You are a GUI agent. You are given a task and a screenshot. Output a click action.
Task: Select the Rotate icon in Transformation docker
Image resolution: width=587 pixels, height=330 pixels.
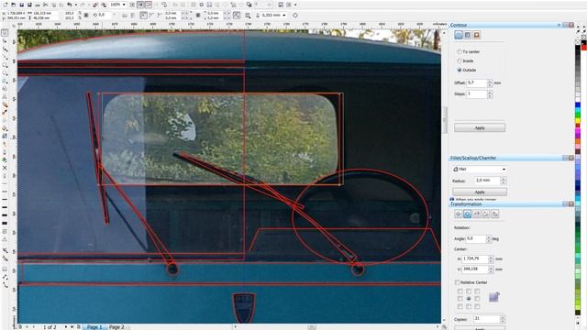pos(467,214)
